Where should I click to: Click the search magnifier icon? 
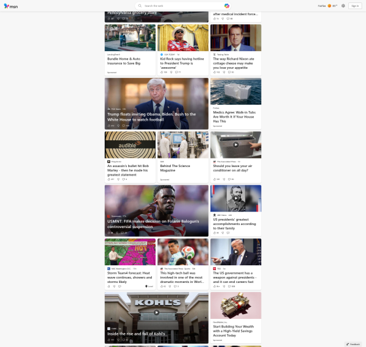click(140, 6)
